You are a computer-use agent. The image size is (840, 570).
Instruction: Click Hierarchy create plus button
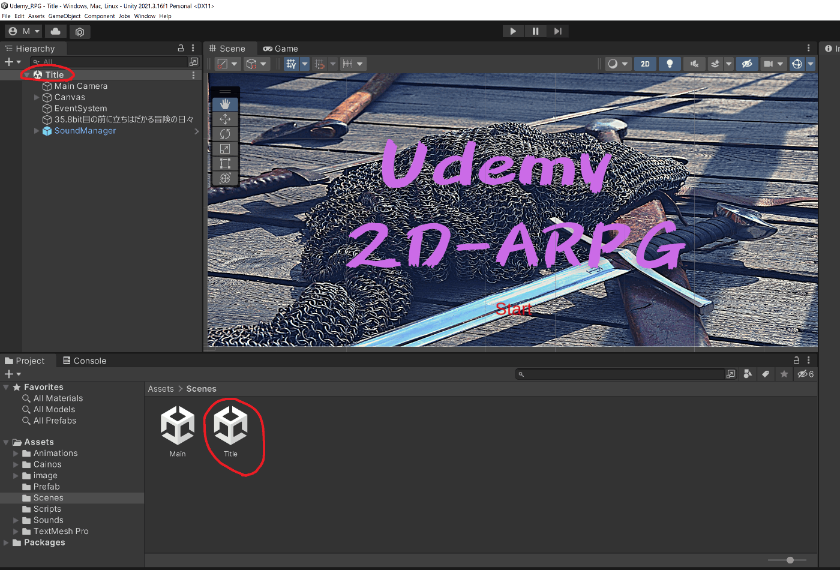pos(13,62)
